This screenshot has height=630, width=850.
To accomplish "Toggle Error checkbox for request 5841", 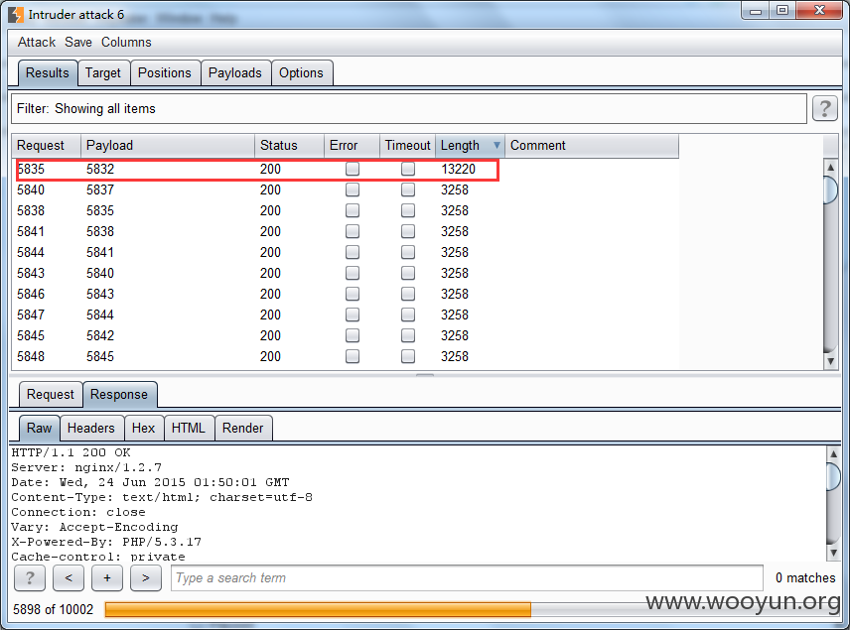I will (353, 231).
